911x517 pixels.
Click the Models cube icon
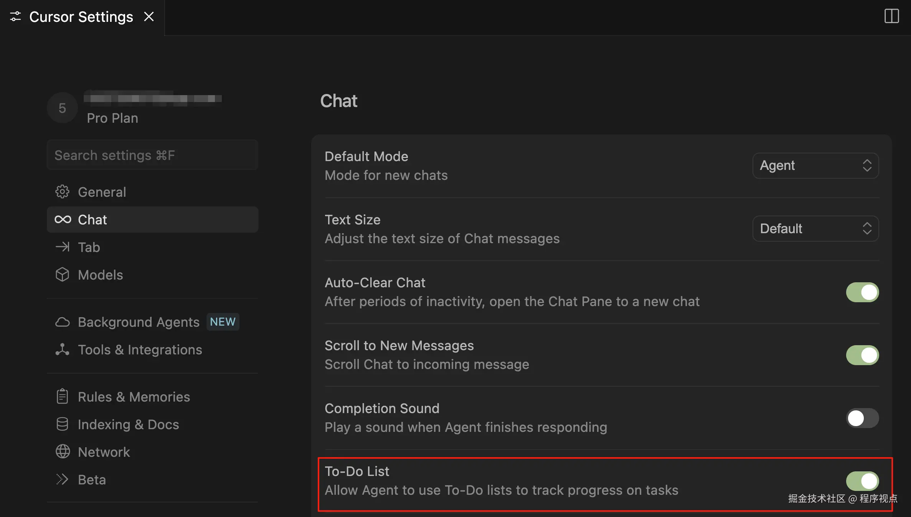click(x=62, y=275)
